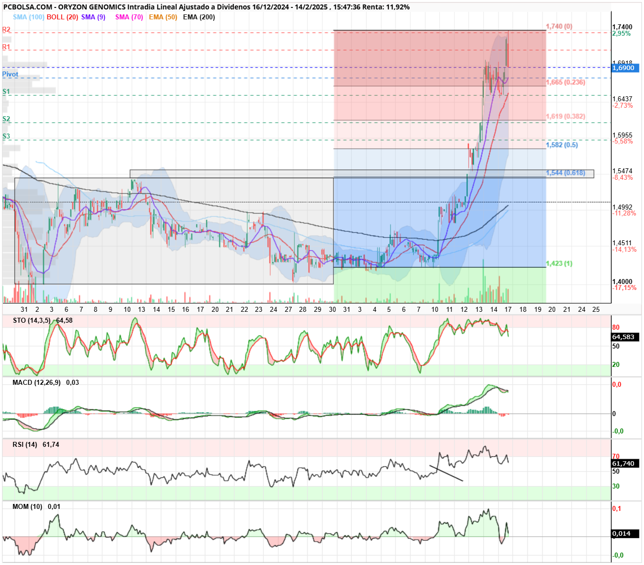Click the orange EMA (50) legend label

pyautogui.click(x=163, y=17)
